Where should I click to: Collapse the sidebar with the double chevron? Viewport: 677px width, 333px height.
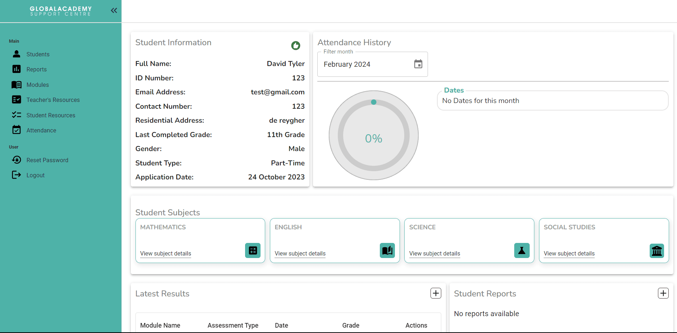tap(114, 10)
